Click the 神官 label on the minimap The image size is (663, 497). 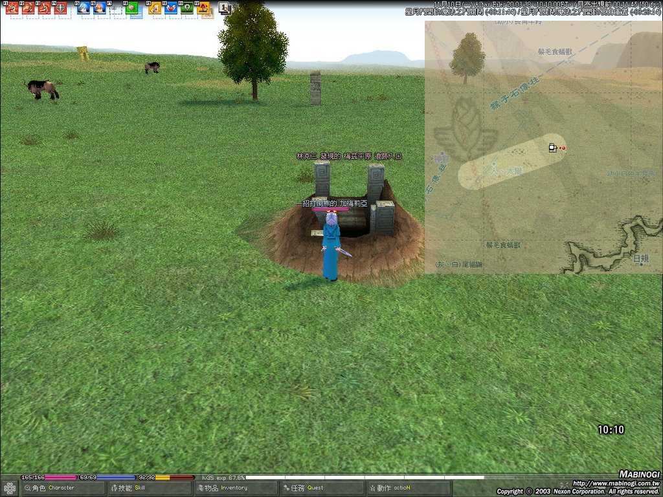(442, 159)
